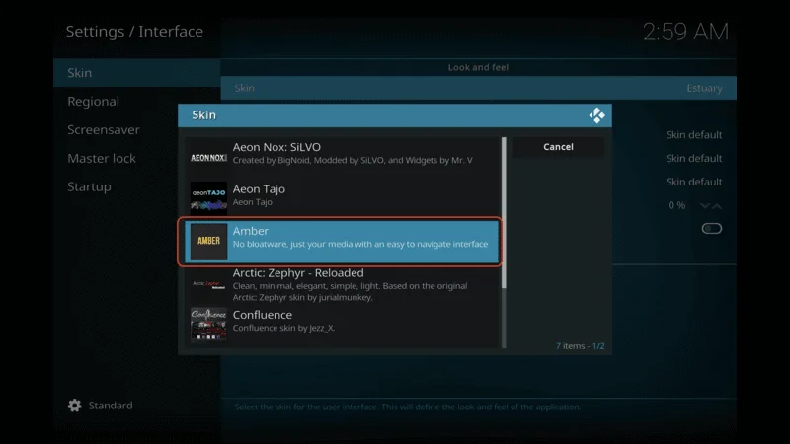This screenshot has width=790, height=444.
Task: Click the Aeon Nox creator description line
Action: pos(353,160)
